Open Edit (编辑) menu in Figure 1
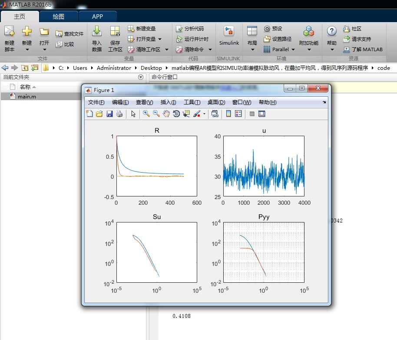The image size is (397, 340). (120, 102)
